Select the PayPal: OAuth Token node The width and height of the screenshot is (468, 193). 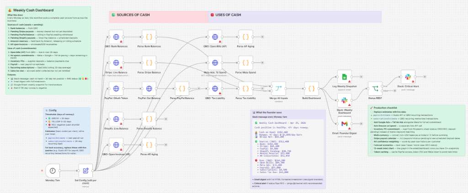(x=116, y=89)
